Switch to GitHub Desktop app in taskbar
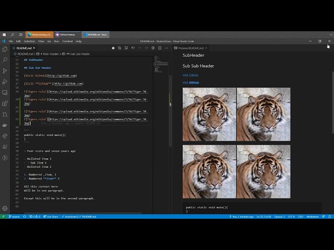Screen dimensions: 334x250 tap(67, 34)
